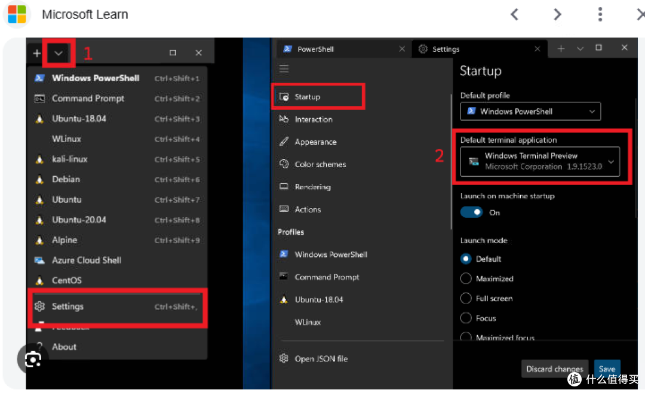Open the three-dot more options menu
Image resolution: width=645 pixels, height=393 pixels.
coord(600,14)
